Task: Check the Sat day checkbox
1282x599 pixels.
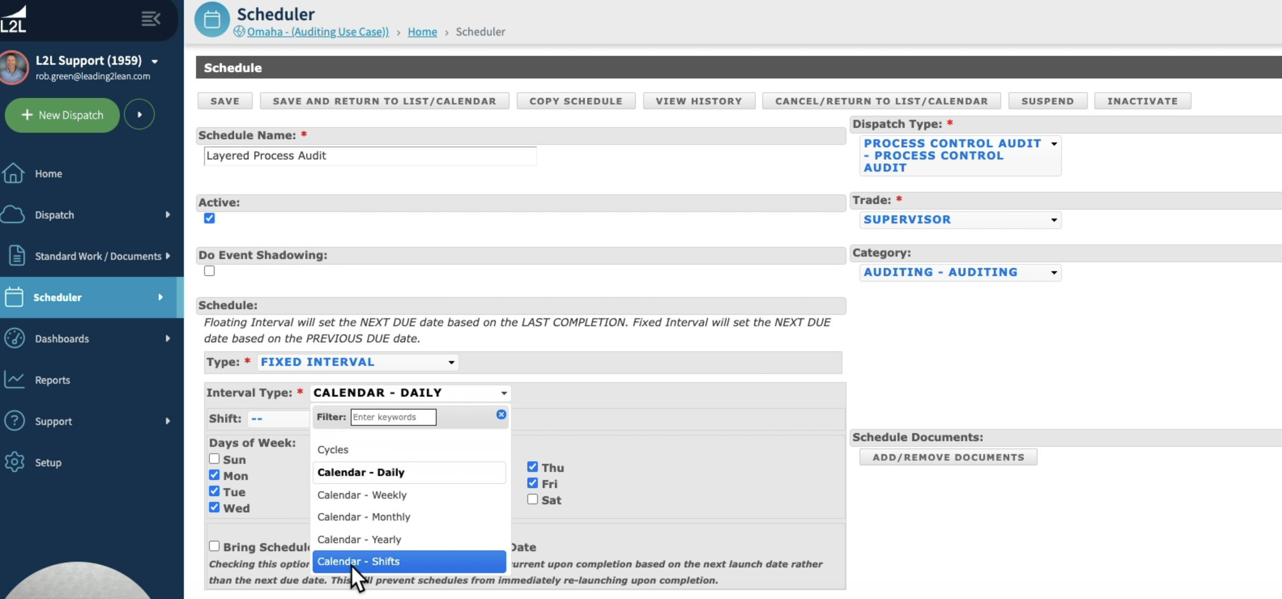Action: (x=532, y=499)
